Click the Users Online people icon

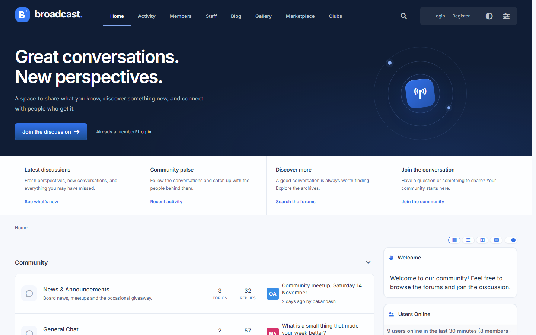click(x=391, y=314)
